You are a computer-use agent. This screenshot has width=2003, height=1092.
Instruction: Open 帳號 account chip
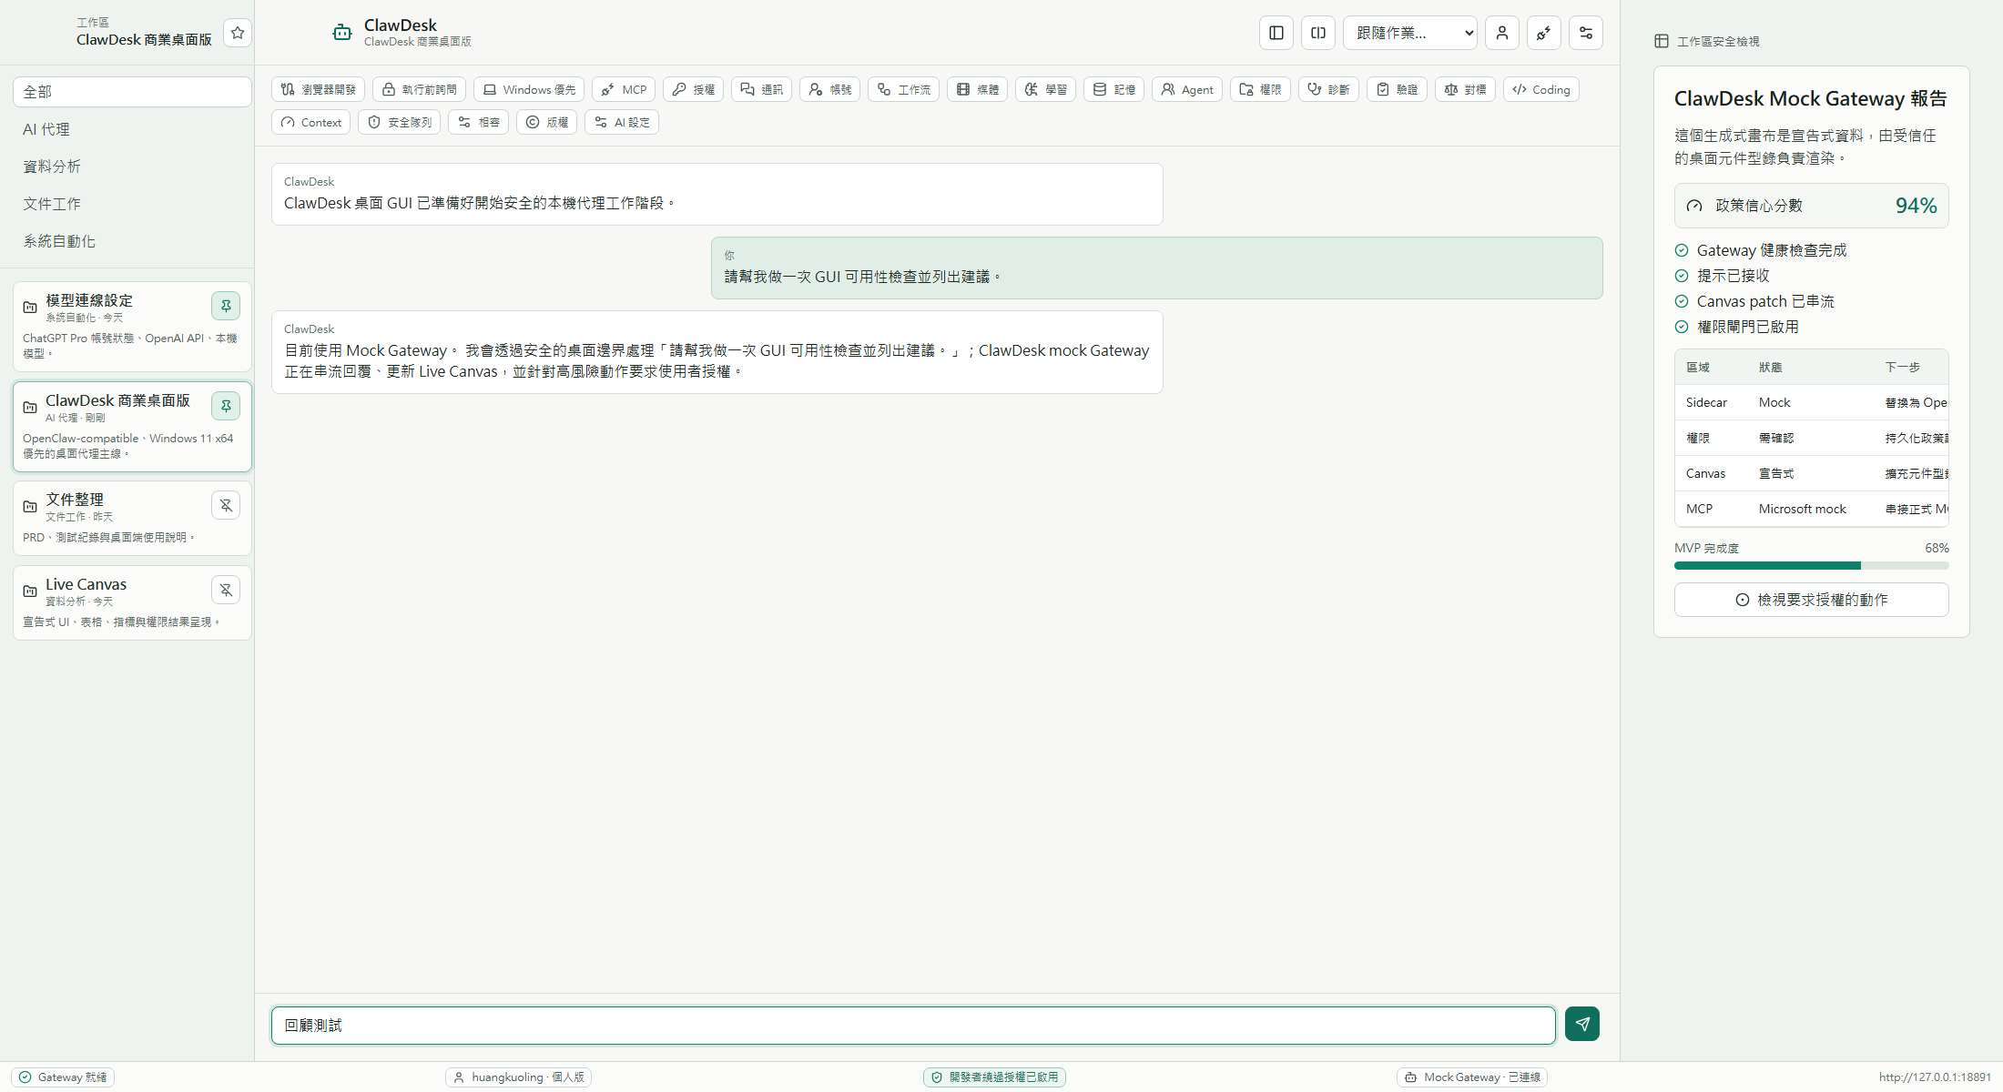(x=829, y=89)
